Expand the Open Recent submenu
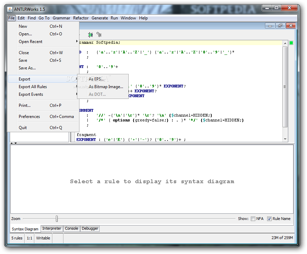The image size is (307, 254). coord(43,42)
